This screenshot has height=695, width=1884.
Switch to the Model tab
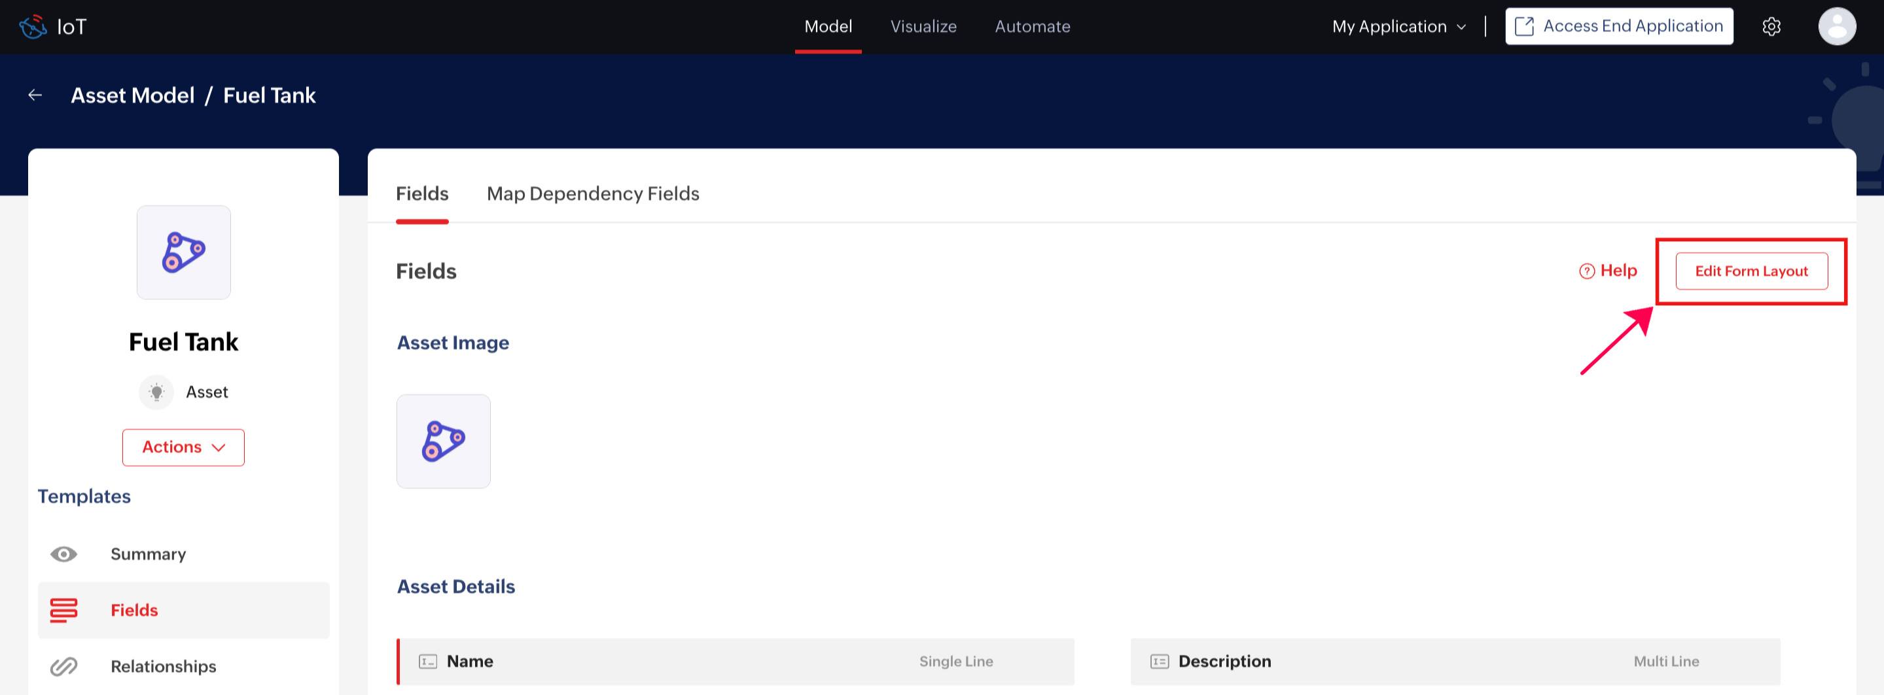tap(828, 27)
